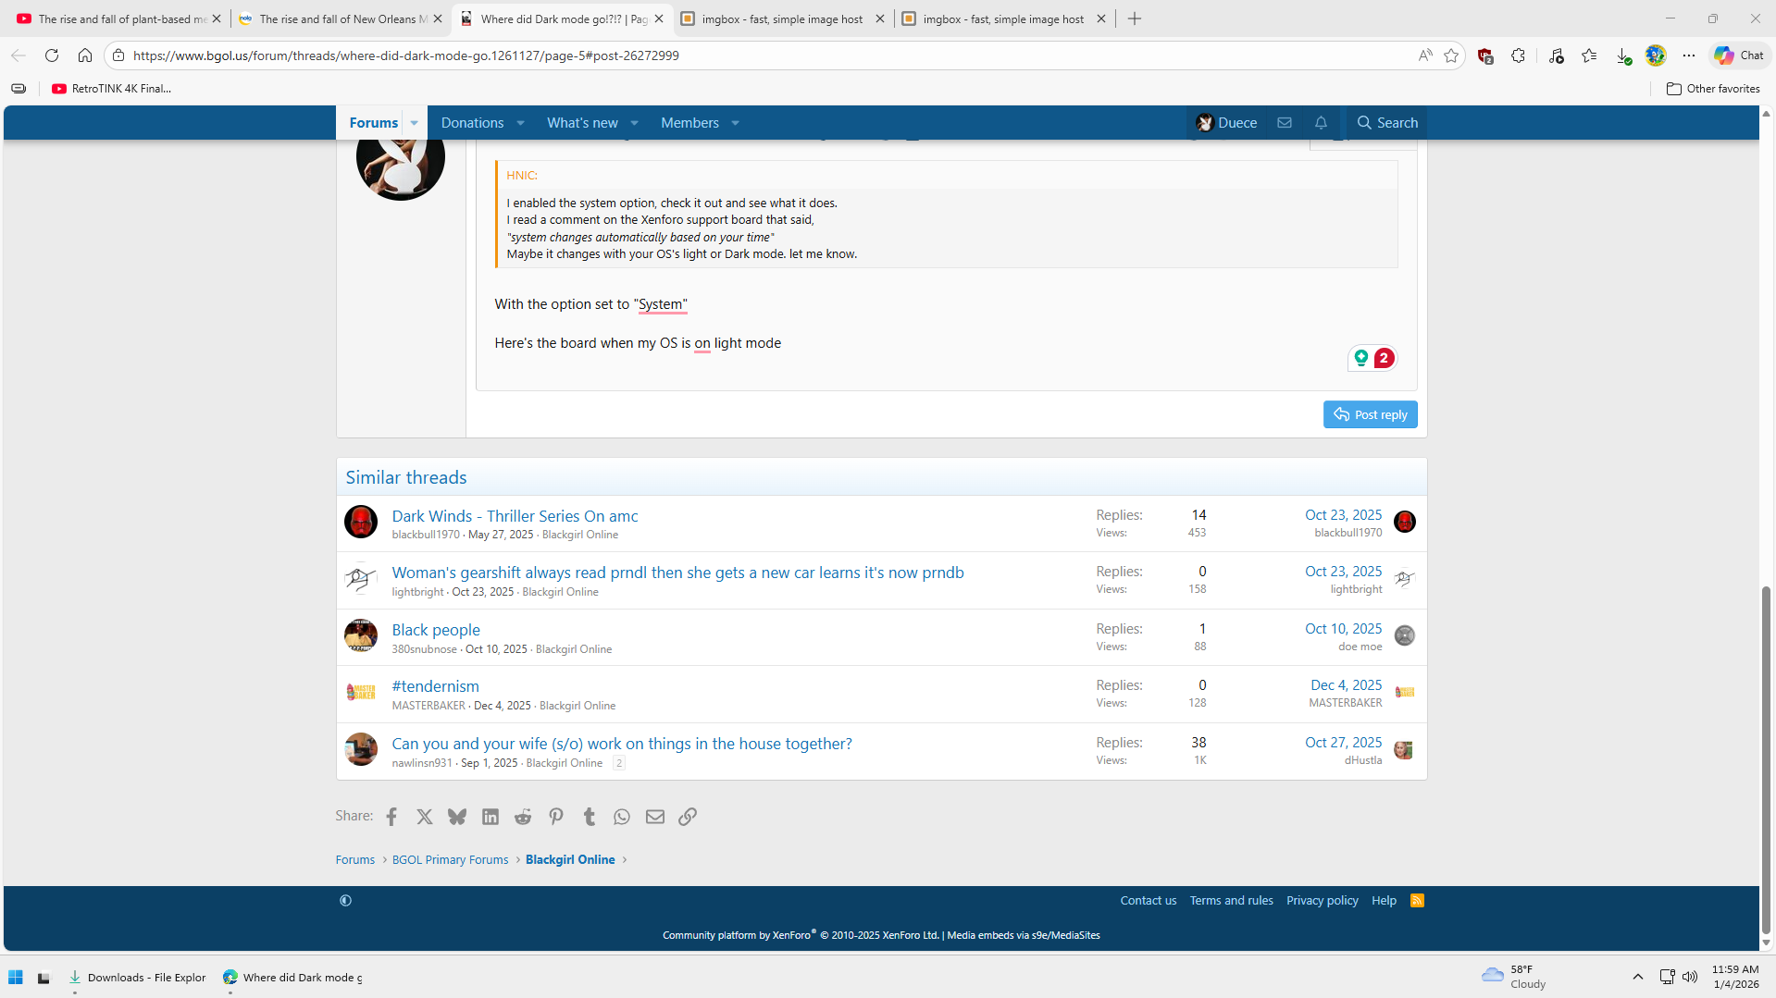
Task: Open the alerts bell icon
Action: pos(1321,122)
